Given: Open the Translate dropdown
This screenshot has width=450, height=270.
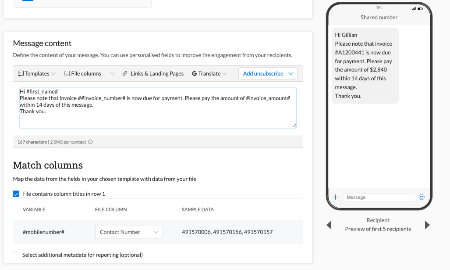Looking at the screenshot, I should 209,74.
